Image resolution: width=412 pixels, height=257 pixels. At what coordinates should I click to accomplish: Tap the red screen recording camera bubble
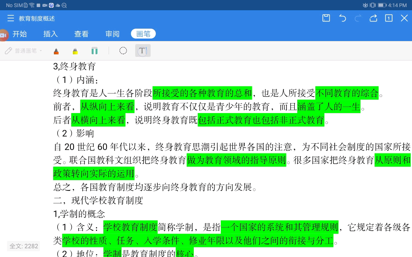tap(3, 35)
